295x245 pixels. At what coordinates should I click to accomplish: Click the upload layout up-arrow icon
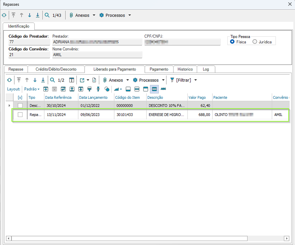[x=72, y=89]
